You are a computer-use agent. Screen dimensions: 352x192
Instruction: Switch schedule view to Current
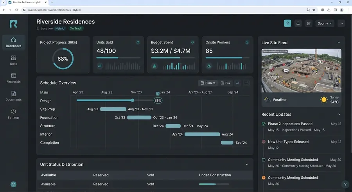208,83
